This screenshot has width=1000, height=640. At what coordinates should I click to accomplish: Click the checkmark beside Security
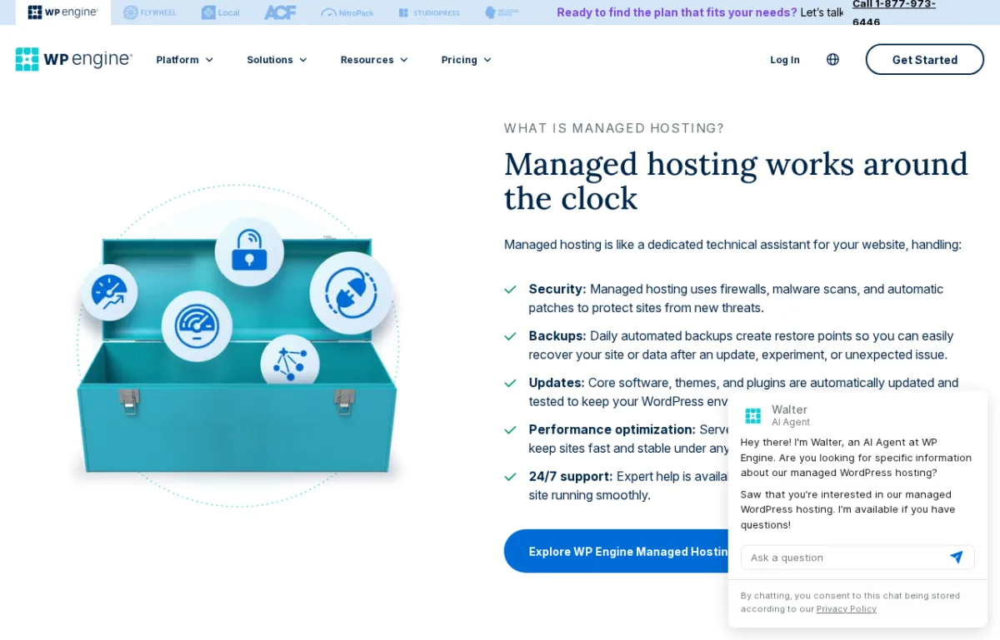(x=510, y=290)
